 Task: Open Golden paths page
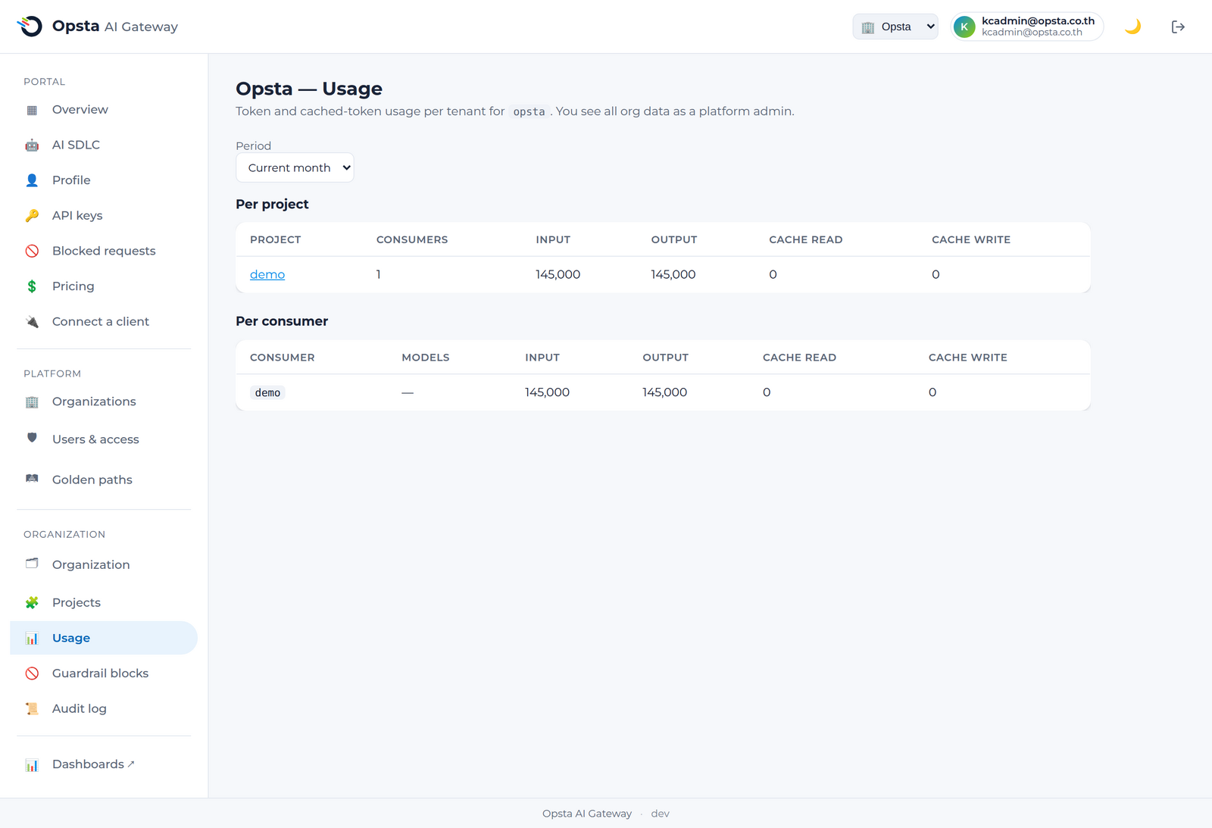point(104,480)
